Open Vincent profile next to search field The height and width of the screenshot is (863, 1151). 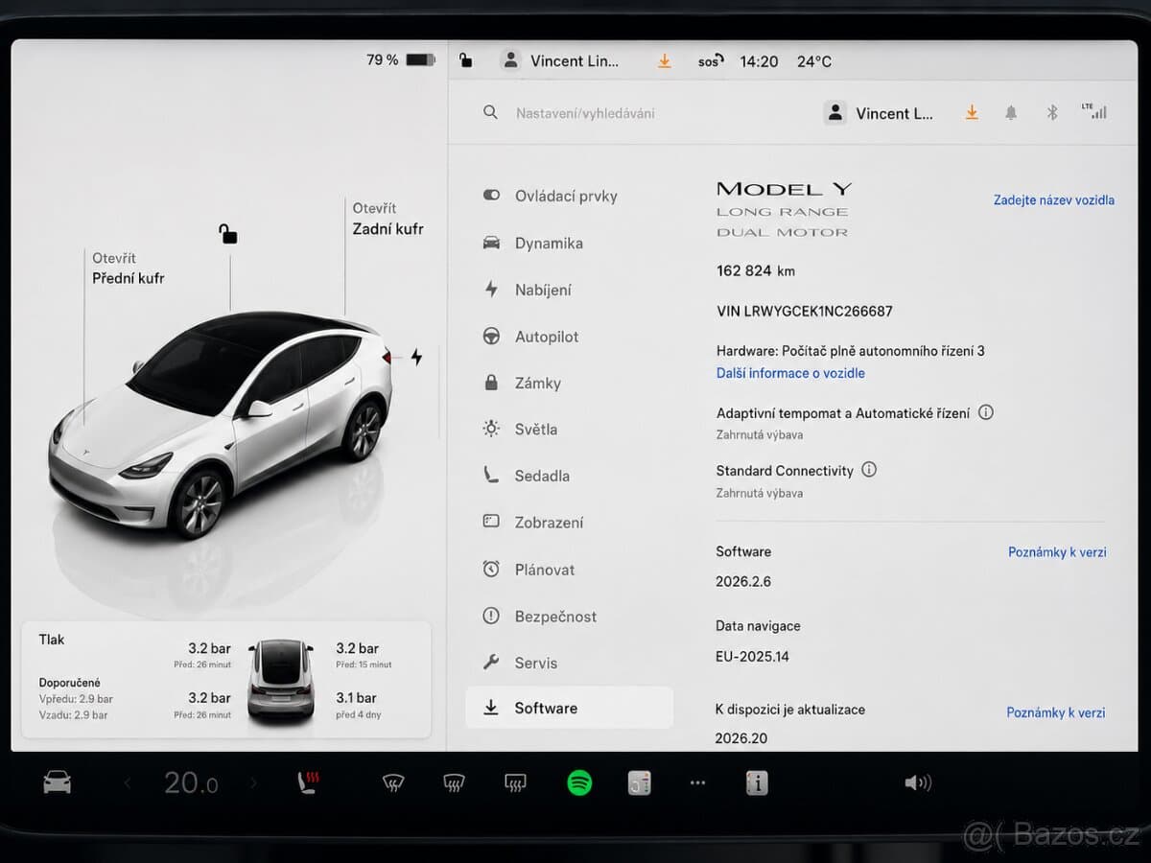pyautogui.click(x=879, y=113)
